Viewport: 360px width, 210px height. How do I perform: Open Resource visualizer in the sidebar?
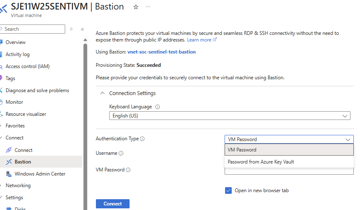pyautogui.click(x=26, y=114)
